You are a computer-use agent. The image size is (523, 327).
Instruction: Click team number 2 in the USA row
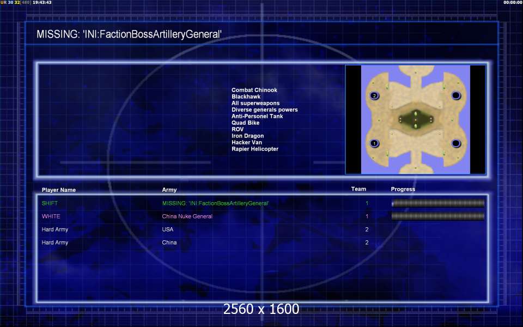click(x=367, y=229)
